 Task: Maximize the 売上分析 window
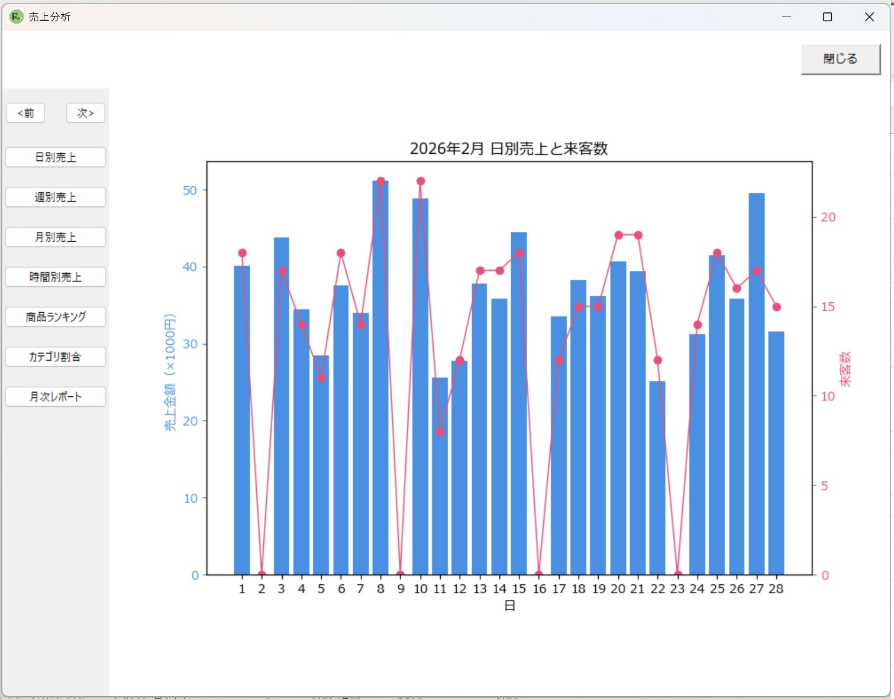click(828, 17)
